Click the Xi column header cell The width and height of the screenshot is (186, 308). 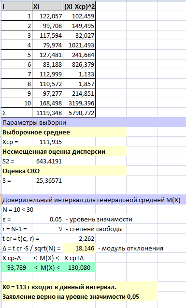point(48,6)
